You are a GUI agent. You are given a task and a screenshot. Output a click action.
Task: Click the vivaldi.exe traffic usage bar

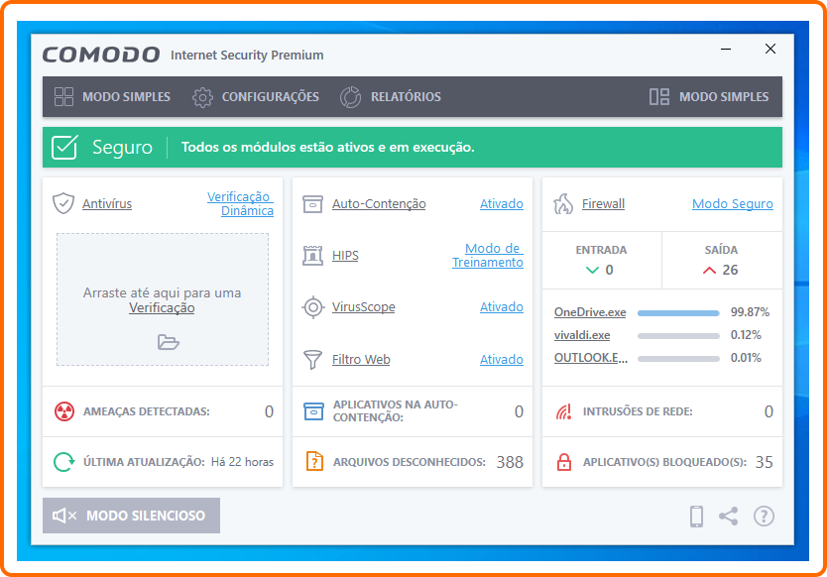pos(678,336)
